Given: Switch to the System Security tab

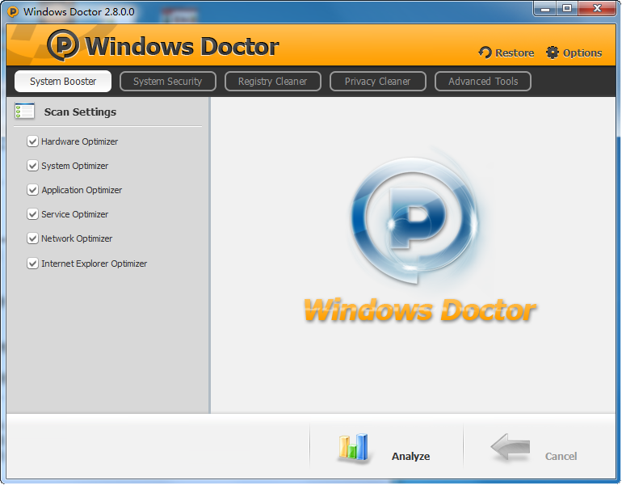Looking at the screenshot, I should 167,82.
